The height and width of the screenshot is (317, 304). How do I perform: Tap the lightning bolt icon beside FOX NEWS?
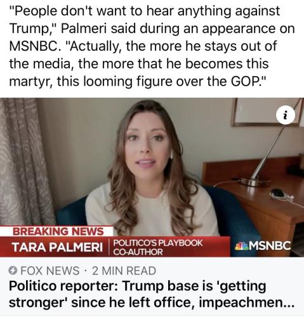click(13, 271)
